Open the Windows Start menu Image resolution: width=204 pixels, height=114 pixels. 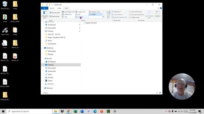coord(3,111)
